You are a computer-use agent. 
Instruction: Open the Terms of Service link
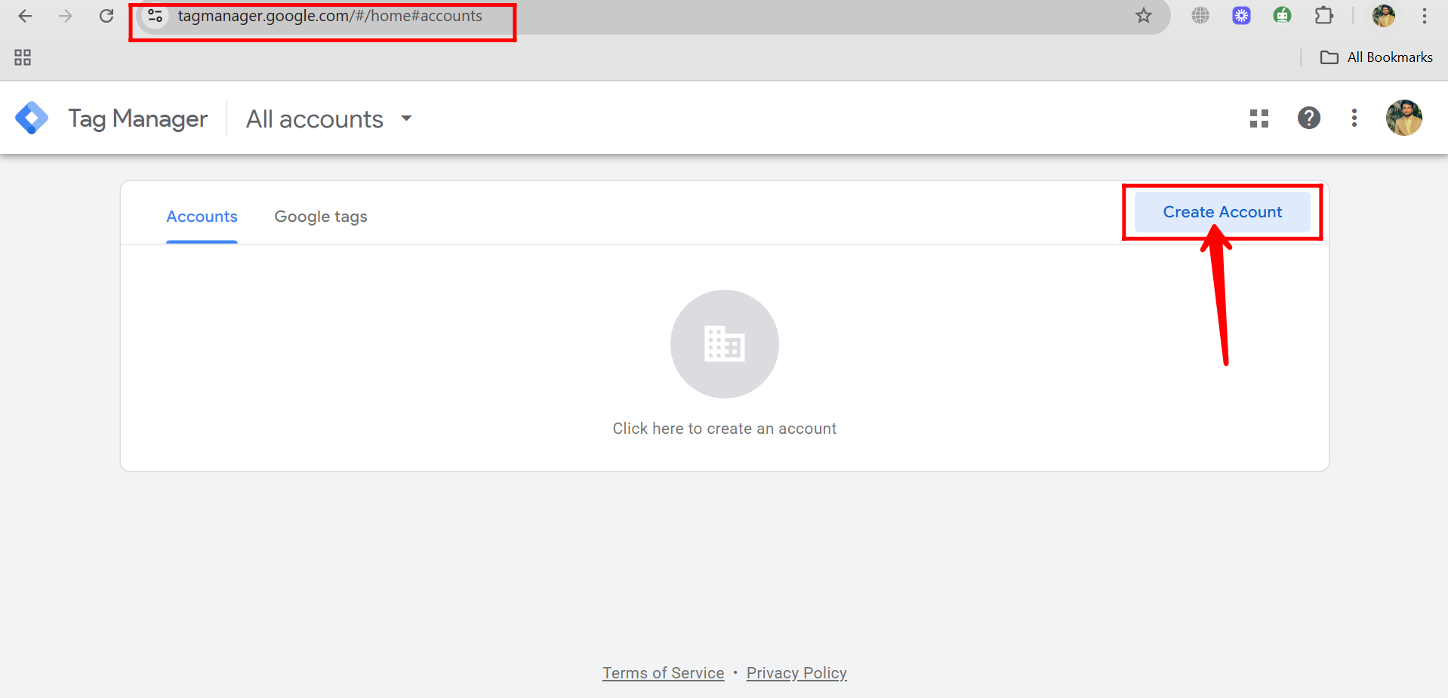pyautogui.click(x=663, y=673)
